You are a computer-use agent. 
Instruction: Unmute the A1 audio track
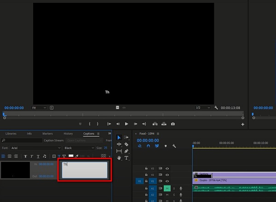167,189
